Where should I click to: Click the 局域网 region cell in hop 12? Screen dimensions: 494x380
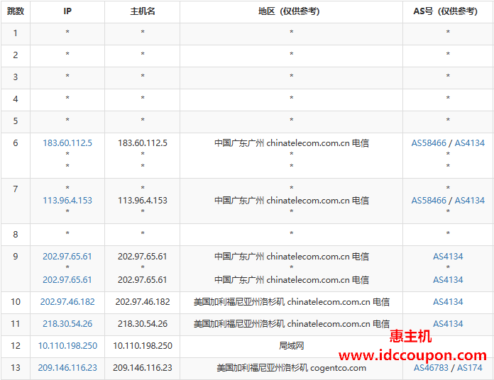point(291,346)
